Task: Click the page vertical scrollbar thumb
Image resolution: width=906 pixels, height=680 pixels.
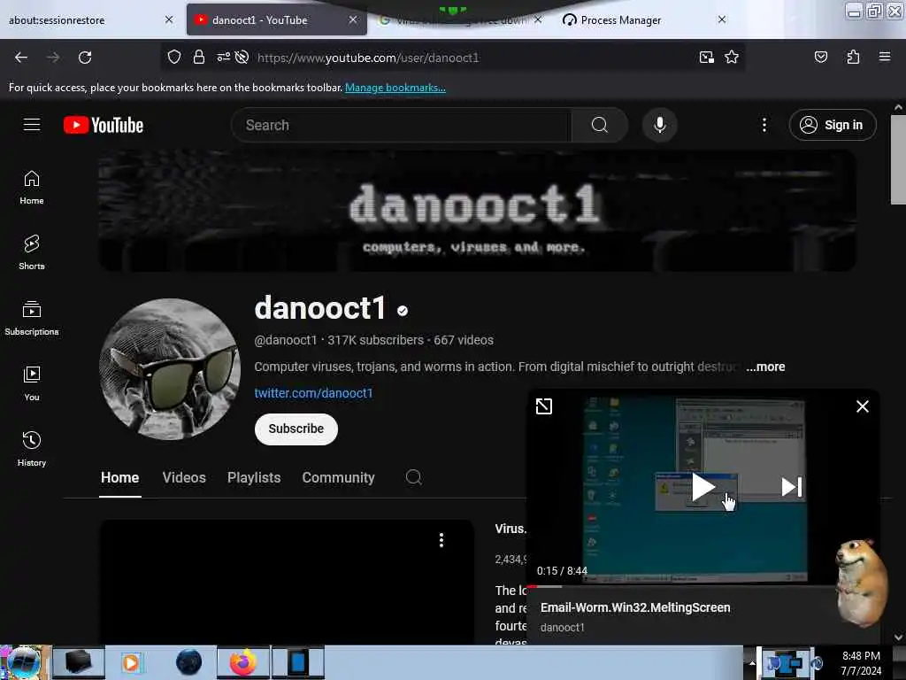Action: (x=898, y=159)
